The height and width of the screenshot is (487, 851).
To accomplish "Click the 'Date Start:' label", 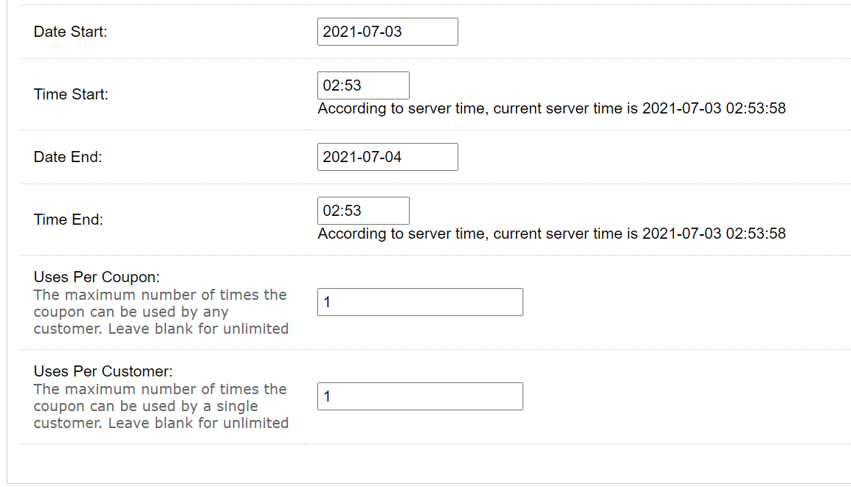I will click(x=71, y=32).
